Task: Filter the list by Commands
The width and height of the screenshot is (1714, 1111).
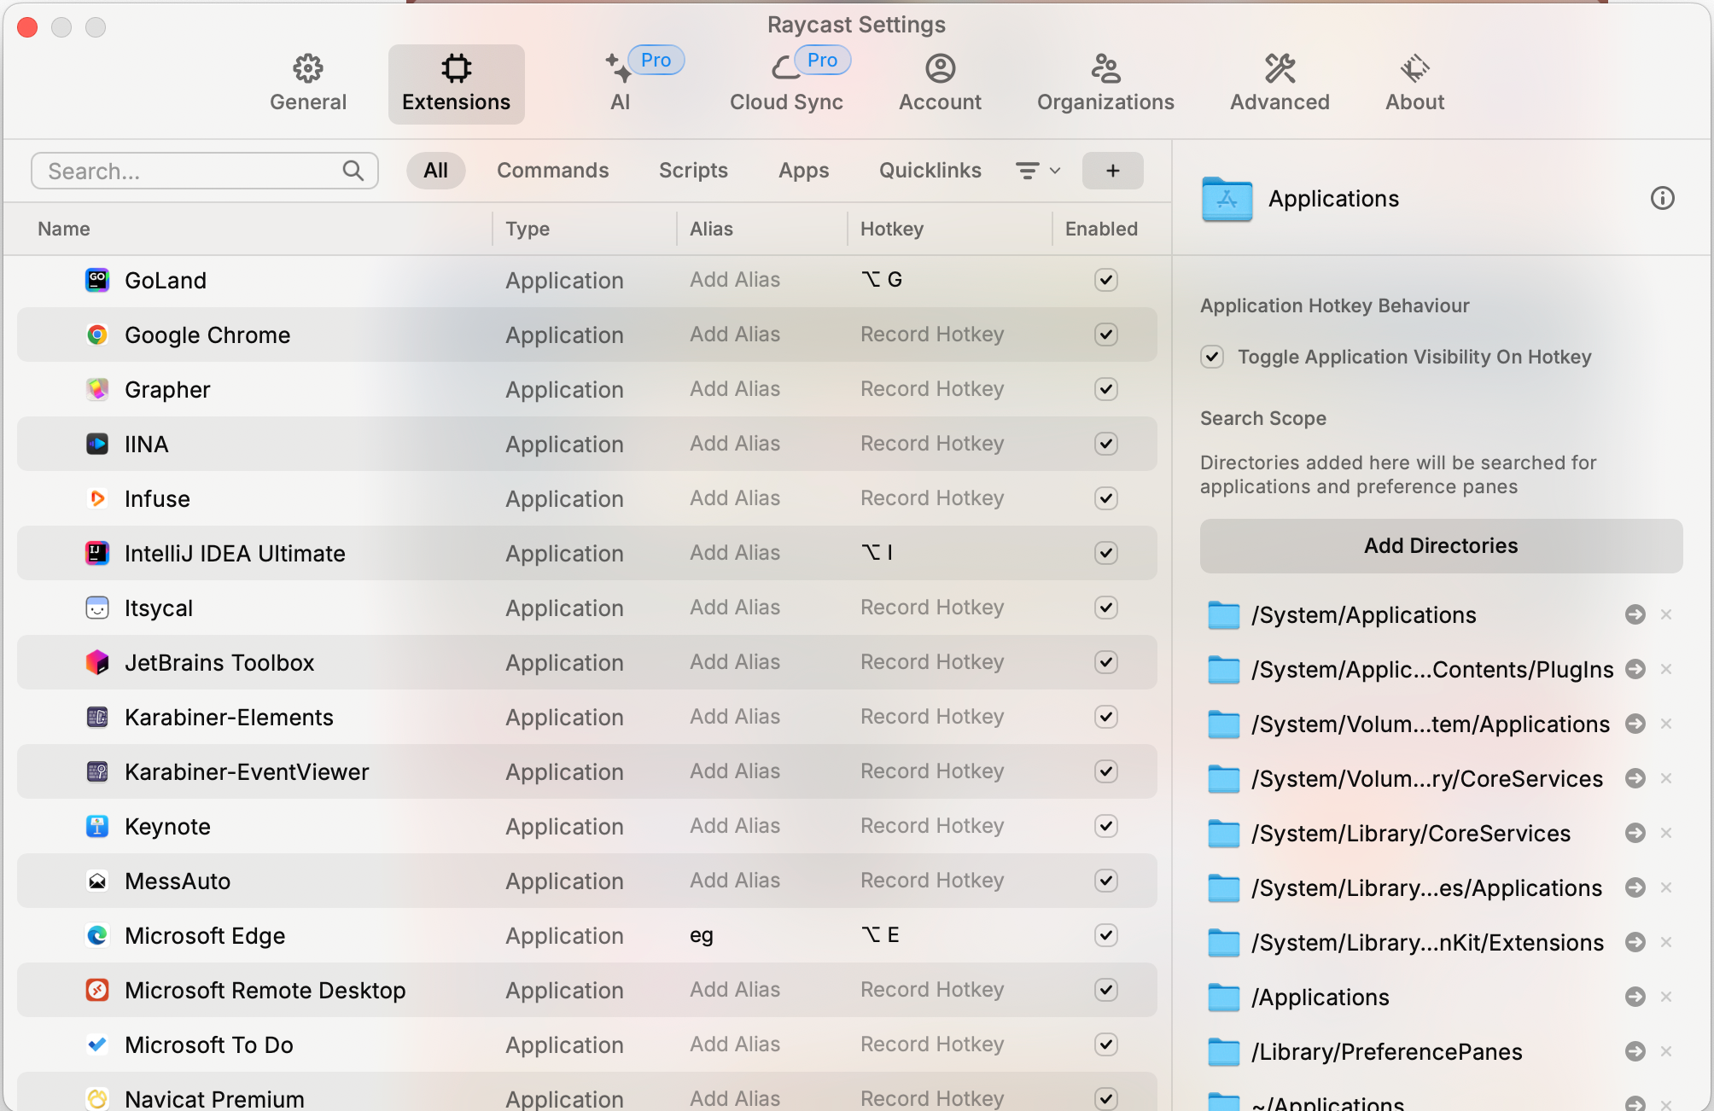Action: coord(552,171)
